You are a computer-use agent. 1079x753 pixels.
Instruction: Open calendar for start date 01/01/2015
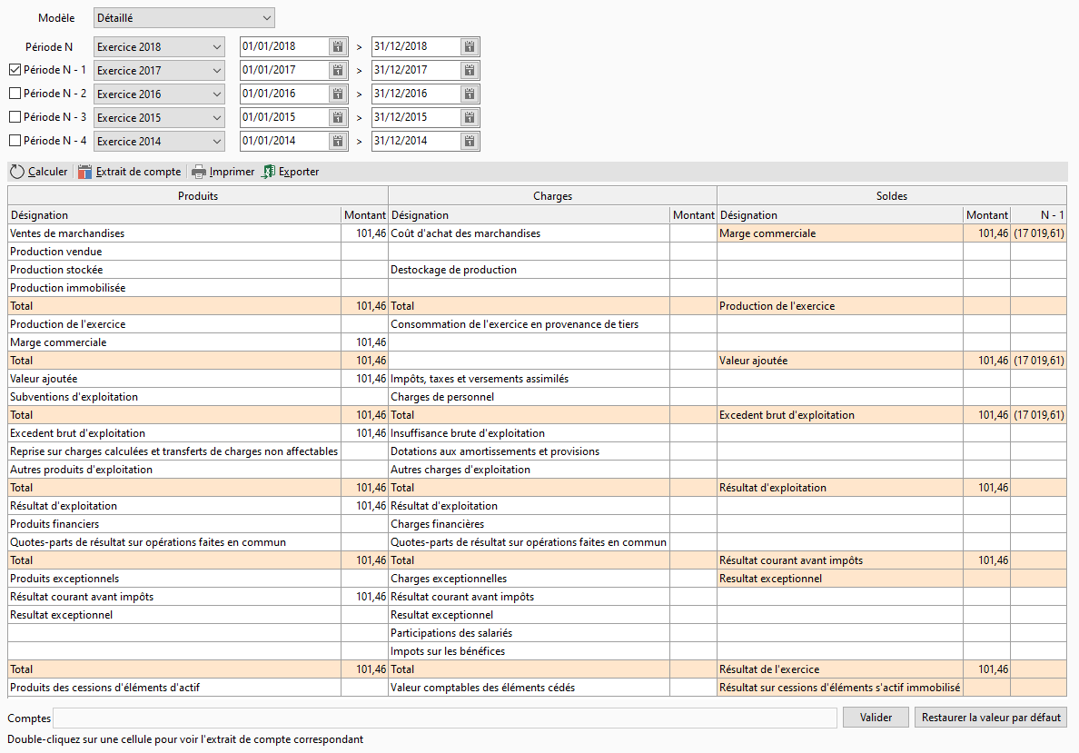[x=338, y=117]
